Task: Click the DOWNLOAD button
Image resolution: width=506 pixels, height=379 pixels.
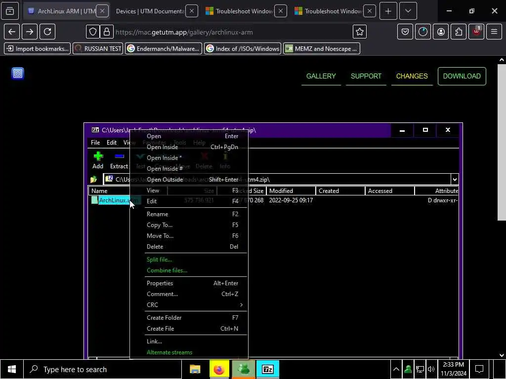Action: (x=462, y=76)
